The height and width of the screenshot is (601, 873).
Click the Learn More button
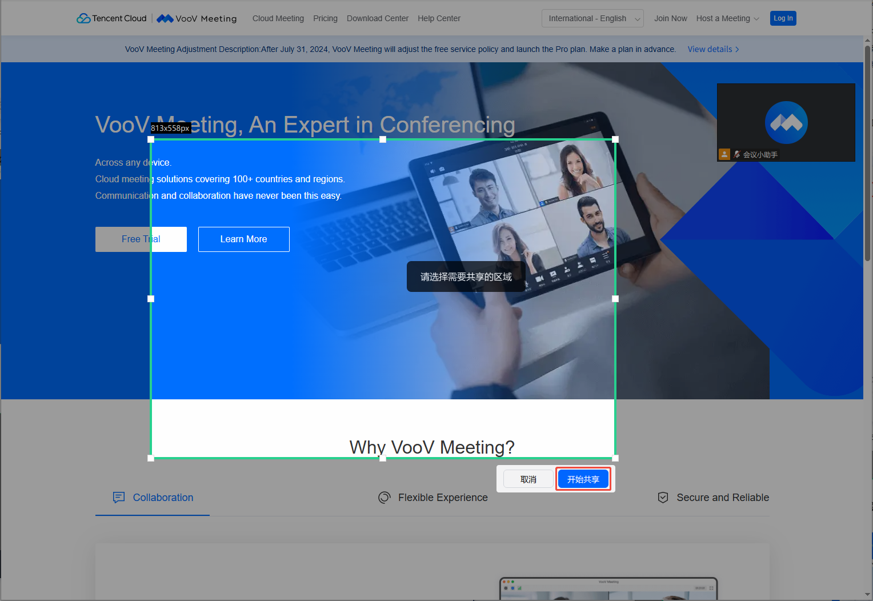pyautogui.click(x=244, y=239)
